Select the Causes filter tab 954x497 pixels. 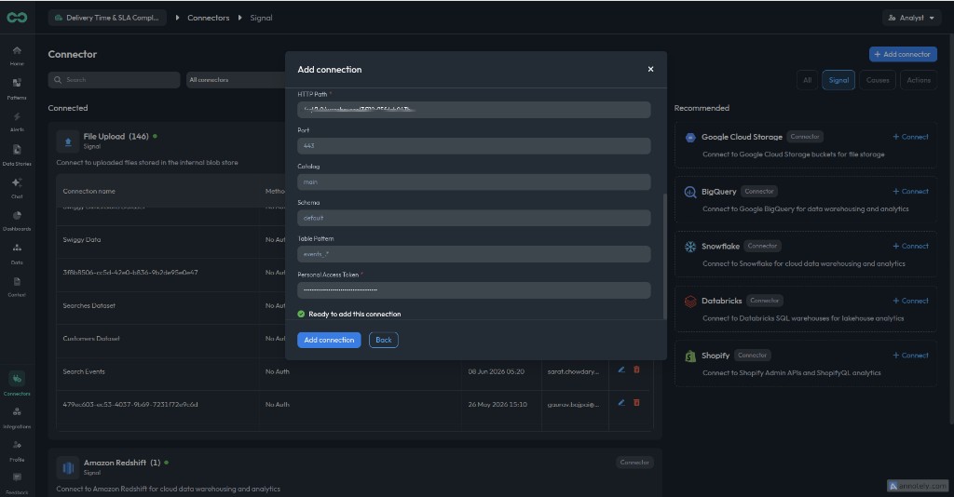click(878, 80)
